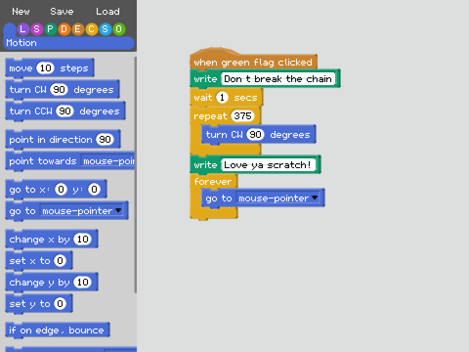
Task: Click the 'set y to' block
Action: 39,304
